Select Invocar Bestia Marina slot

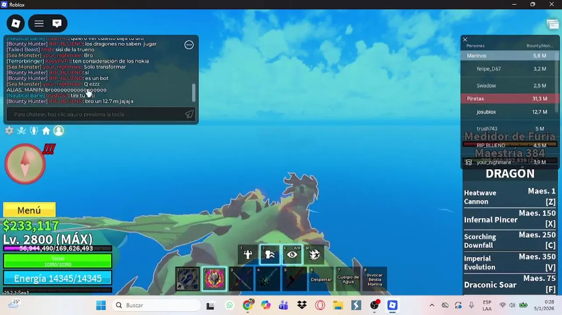click(x=375, y=279)
